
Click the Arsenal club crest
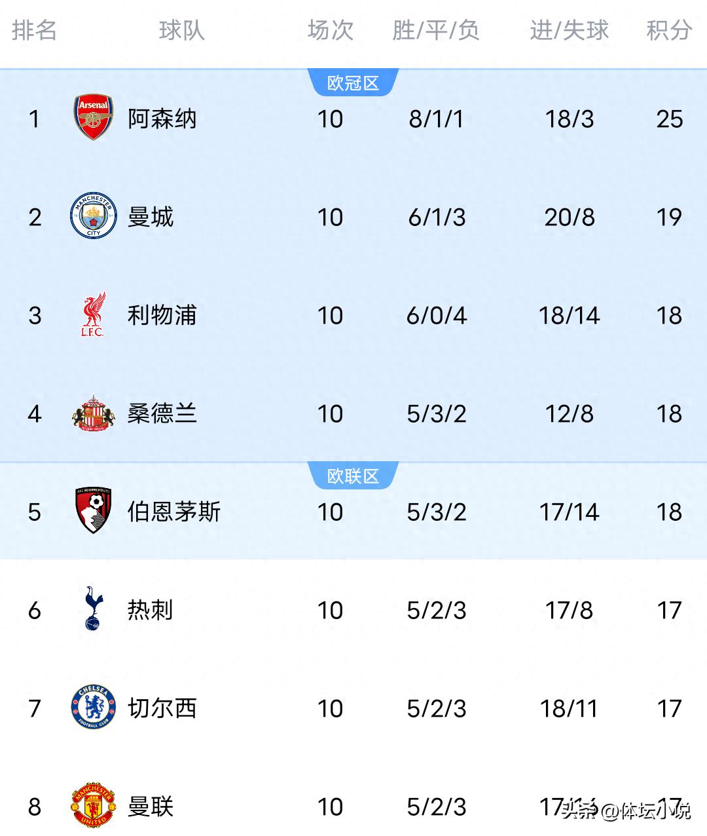(94, 118)
